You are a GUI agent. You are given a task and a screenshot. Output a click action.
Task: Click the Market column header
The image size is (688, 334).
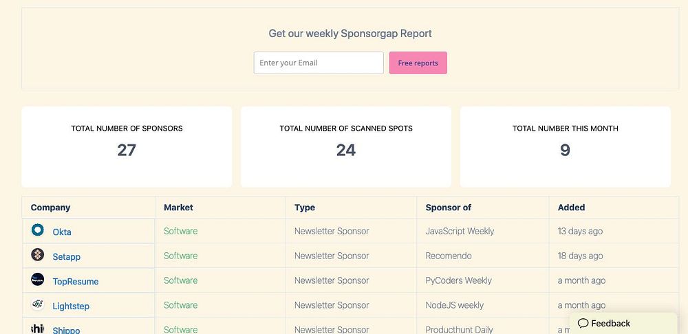point(178,208)
